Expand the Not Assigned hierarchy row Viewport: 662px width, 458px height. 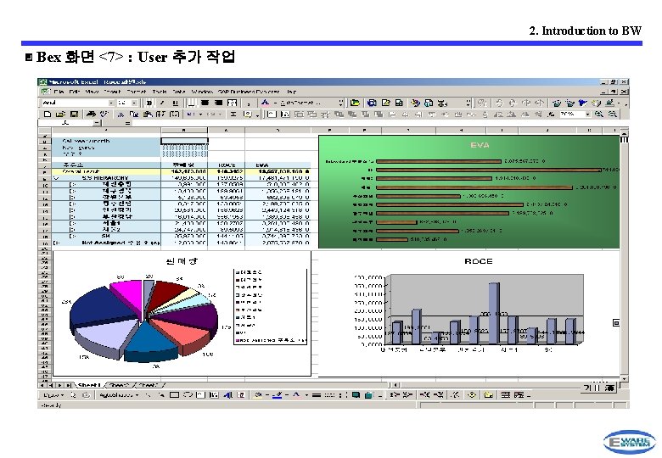[57, 243]
